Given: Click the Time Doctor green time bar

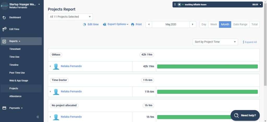Looking at the screenshot, I should click(x=207, y=92).
